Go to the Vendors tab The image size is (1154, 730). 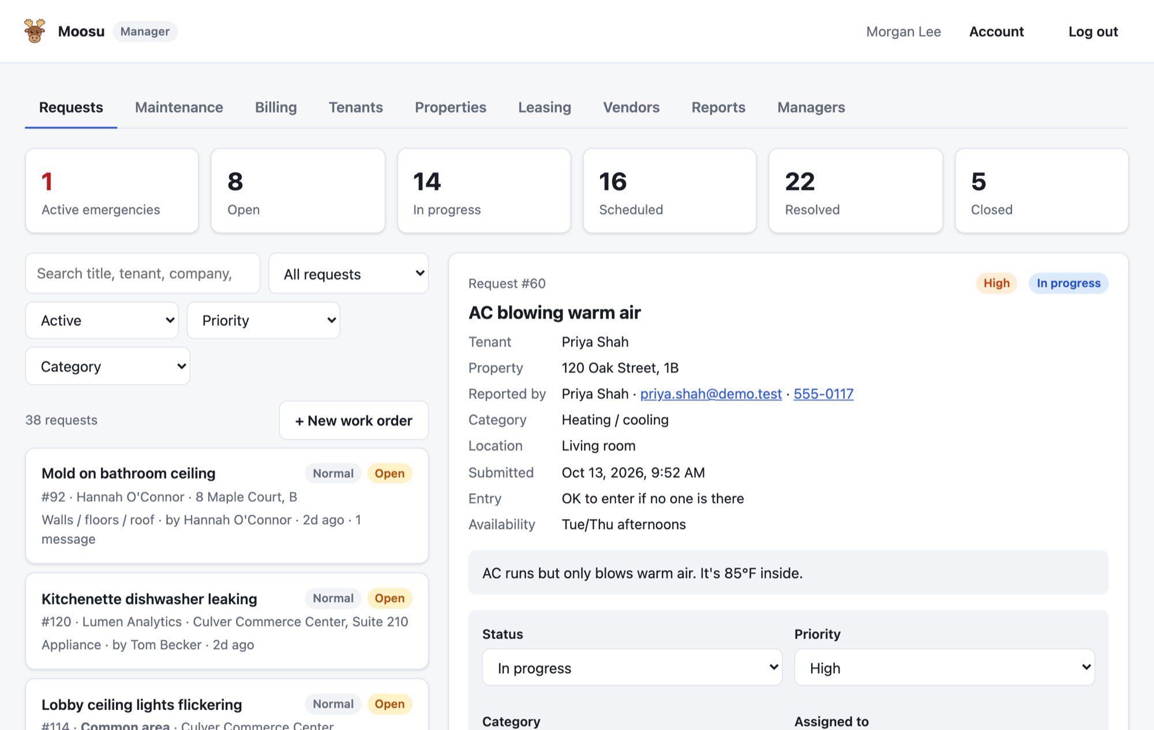click(631, 107)
